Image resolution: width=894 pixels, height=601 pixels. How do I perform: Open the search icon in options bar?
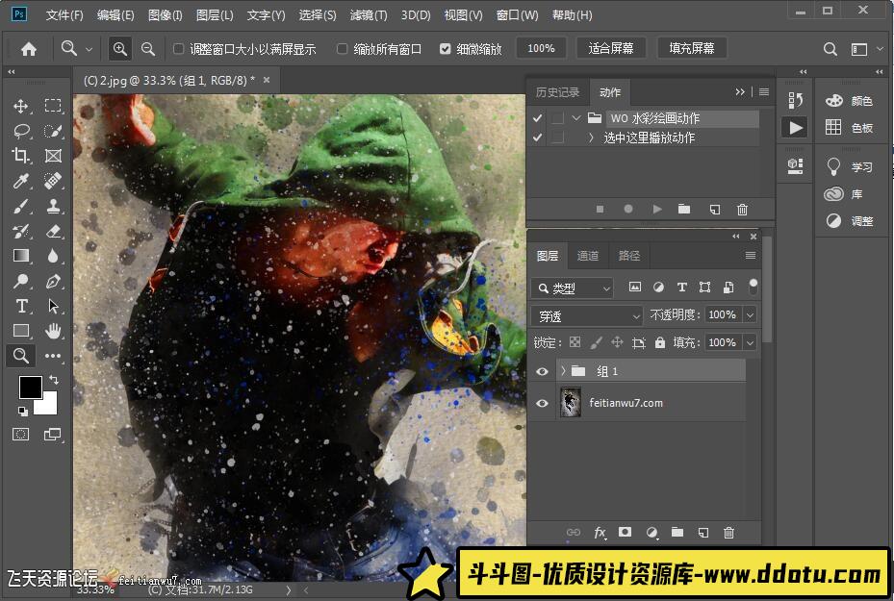click(830, 50)
